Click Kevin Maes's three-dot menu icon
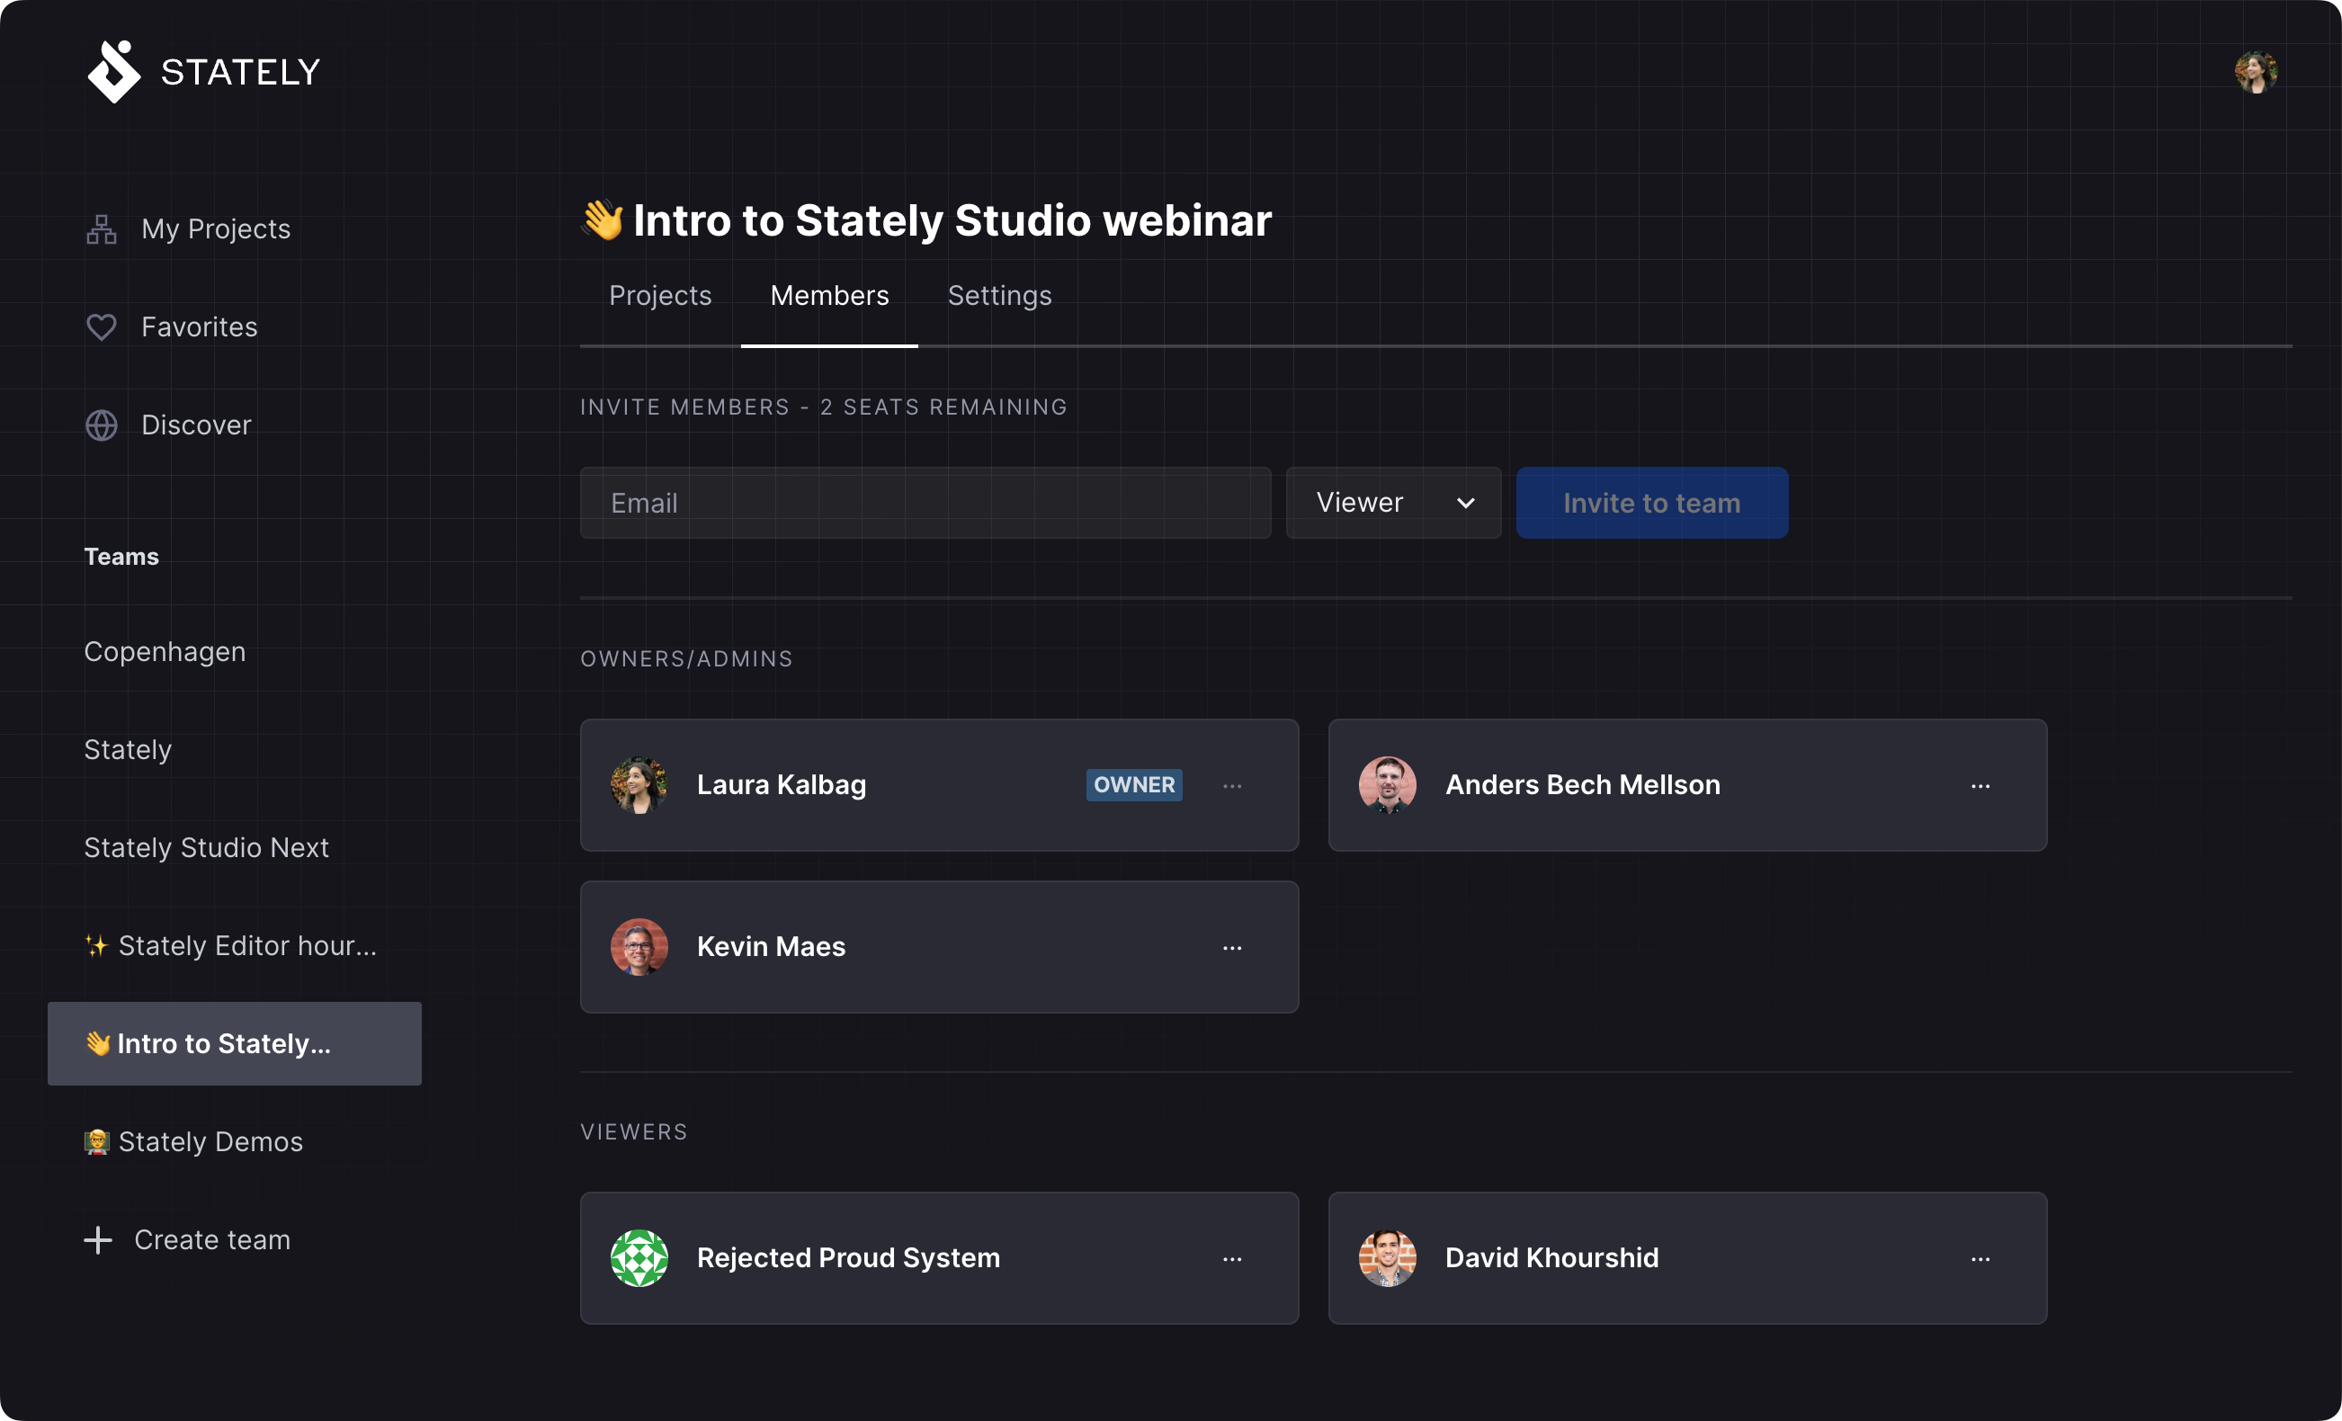The width and height of the screenshot is (2342, 1421). coord(1231,945)
